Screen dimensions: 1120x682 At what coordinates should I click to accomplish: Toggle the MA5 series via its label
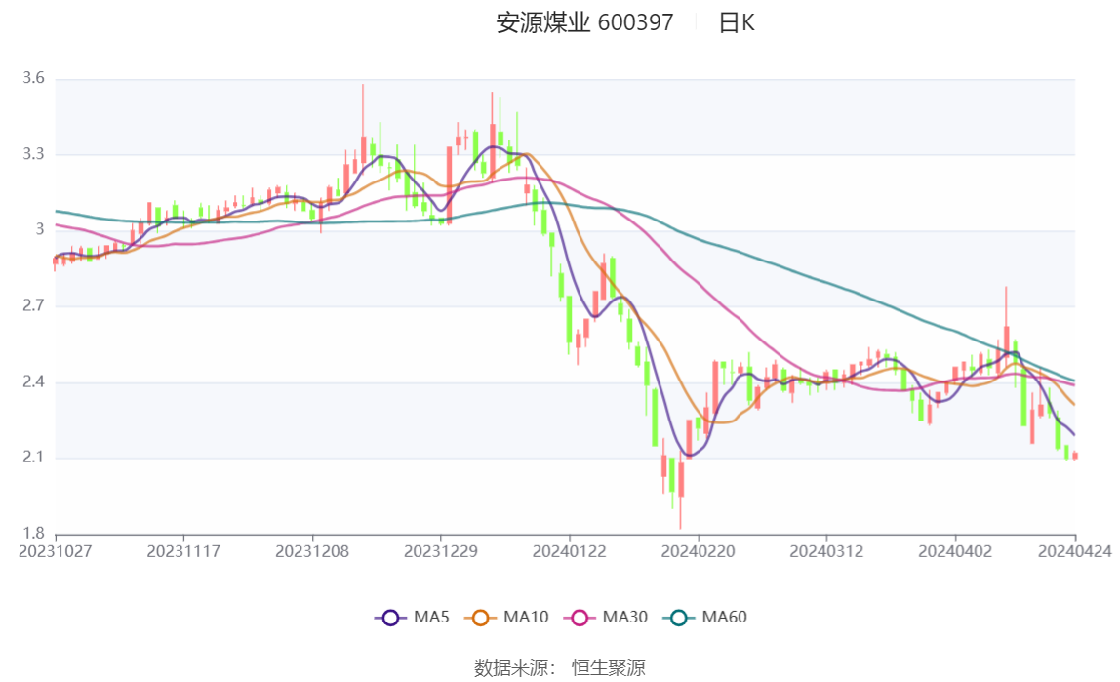pyautogui.click(x=431, y=618)
